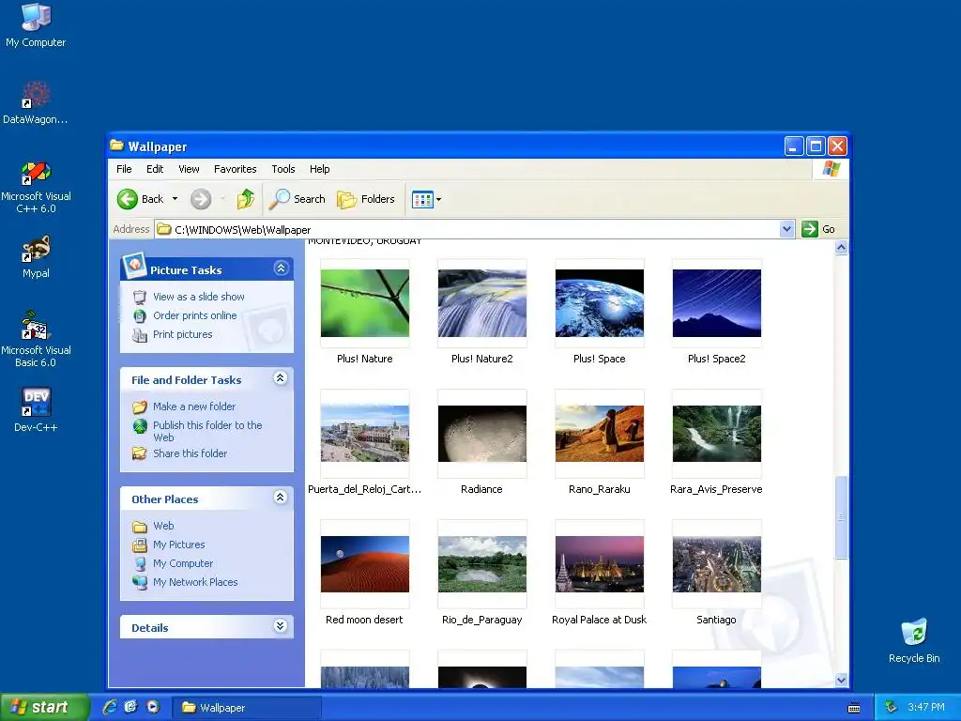Click the safely remove hardware tray icon

coord(891,708)
